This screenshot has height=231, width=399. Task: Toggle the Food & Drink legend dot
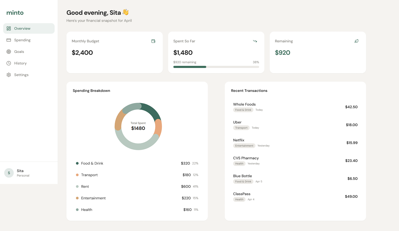point(77,163)
